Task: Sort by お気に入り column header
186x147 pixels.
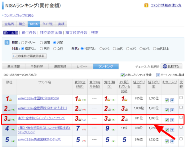Action: (170, 82)
